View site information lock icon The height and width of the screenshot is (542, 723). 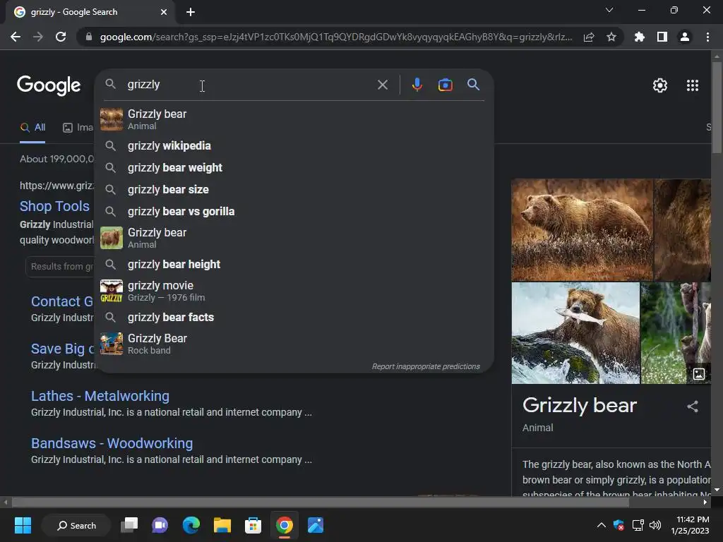tap(88, 37)
